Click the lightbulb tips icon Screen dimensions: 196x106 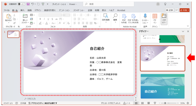165,4
